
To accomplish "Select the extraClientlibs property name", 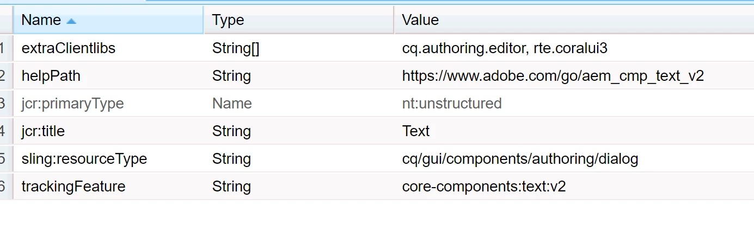I will pos(69,48).
